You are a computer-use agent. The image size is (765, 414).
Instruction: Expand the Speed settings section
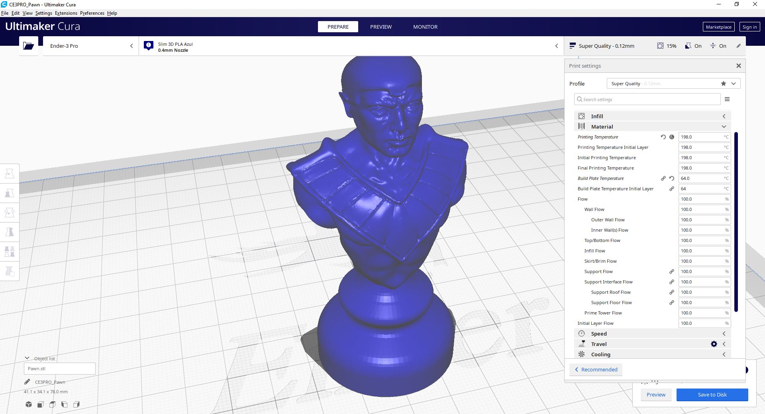pos(724,334)
